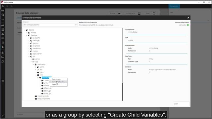Click the Display Name value HmiVarGlobal

(x=132, y=32)
